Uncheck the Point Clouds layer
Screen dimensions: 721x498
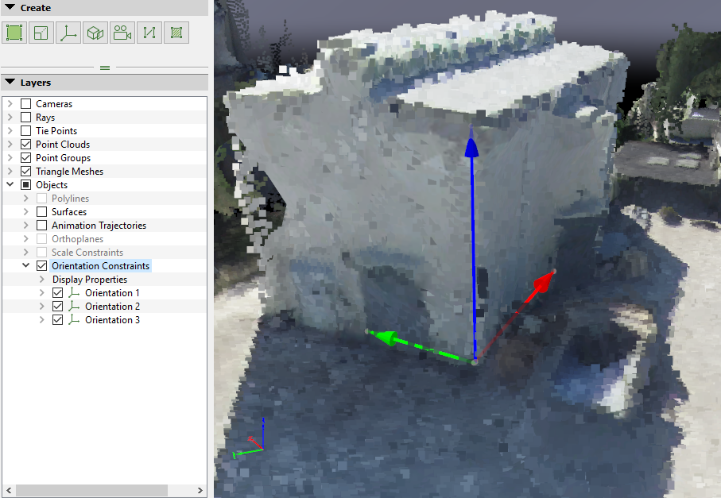pyautogui.click(x=26, y=145)
